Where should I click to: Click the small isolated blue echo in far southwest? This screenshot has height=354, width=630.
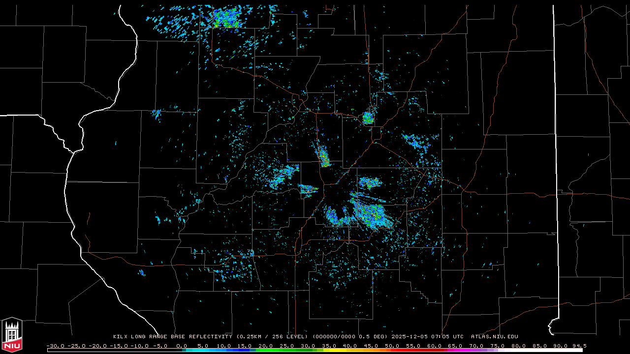point(142,272)
